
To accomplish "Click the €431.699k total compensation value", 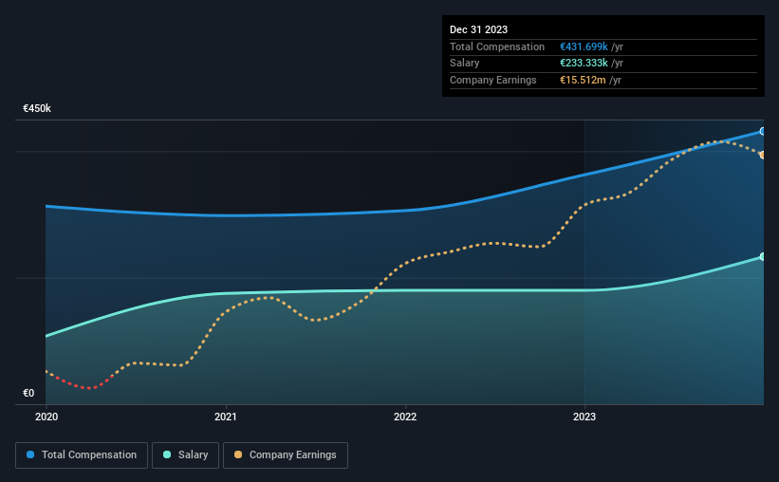I will 584,46.
